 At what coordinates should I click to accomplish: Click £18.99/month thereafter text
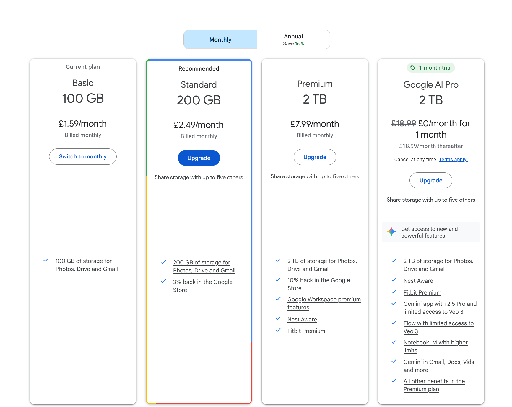tap(431, 146)
